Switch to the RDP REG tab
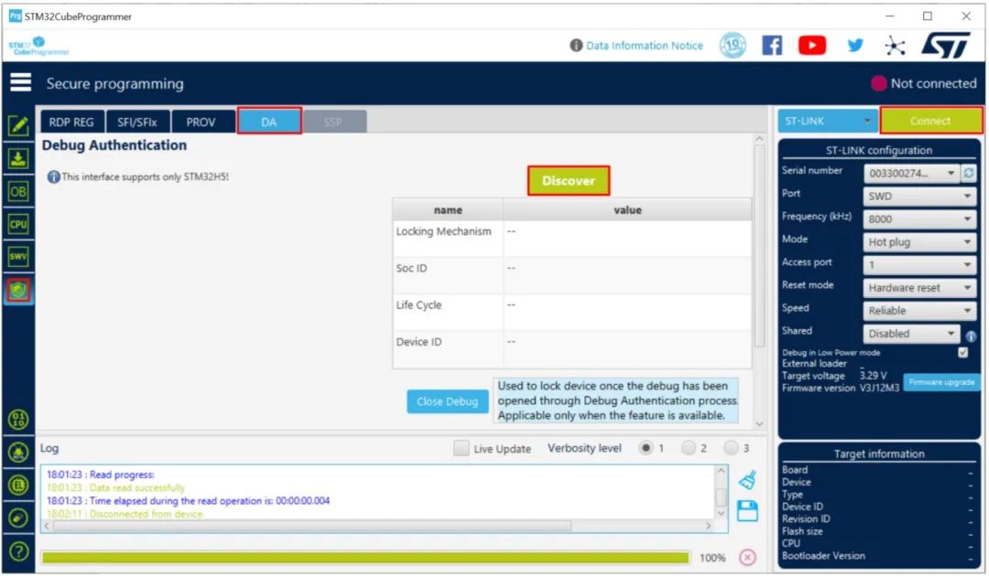This screenshot has width=989, height=576. tap(72, 122)
